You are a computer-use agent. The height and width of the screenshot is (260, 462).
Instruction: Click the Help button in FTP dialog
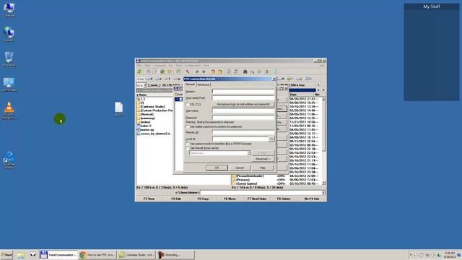263,168
